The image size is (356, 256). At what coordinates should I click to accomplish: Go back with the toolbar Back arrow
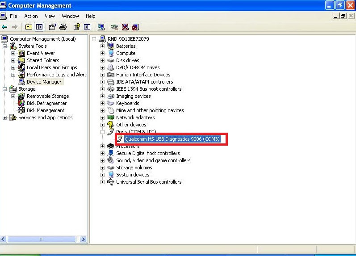(x=4, y=27)
